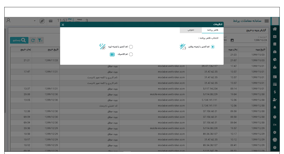This screenshot has width=284, height=154.
Task: Open the notifications bell in sidebar
Action: pos(275,107)
